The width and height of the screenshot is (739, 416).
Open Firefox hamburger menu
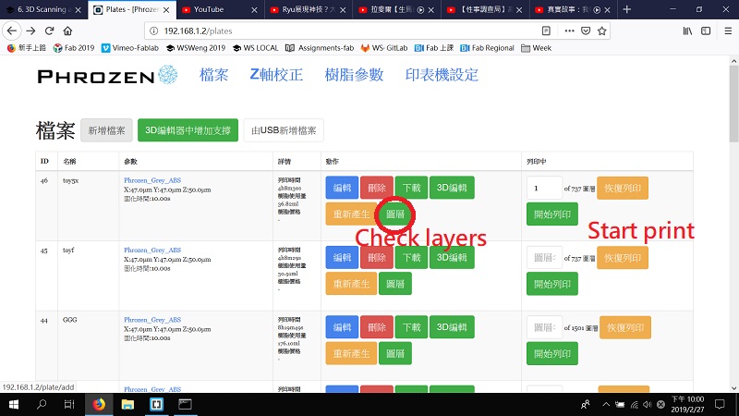(728, 31)
